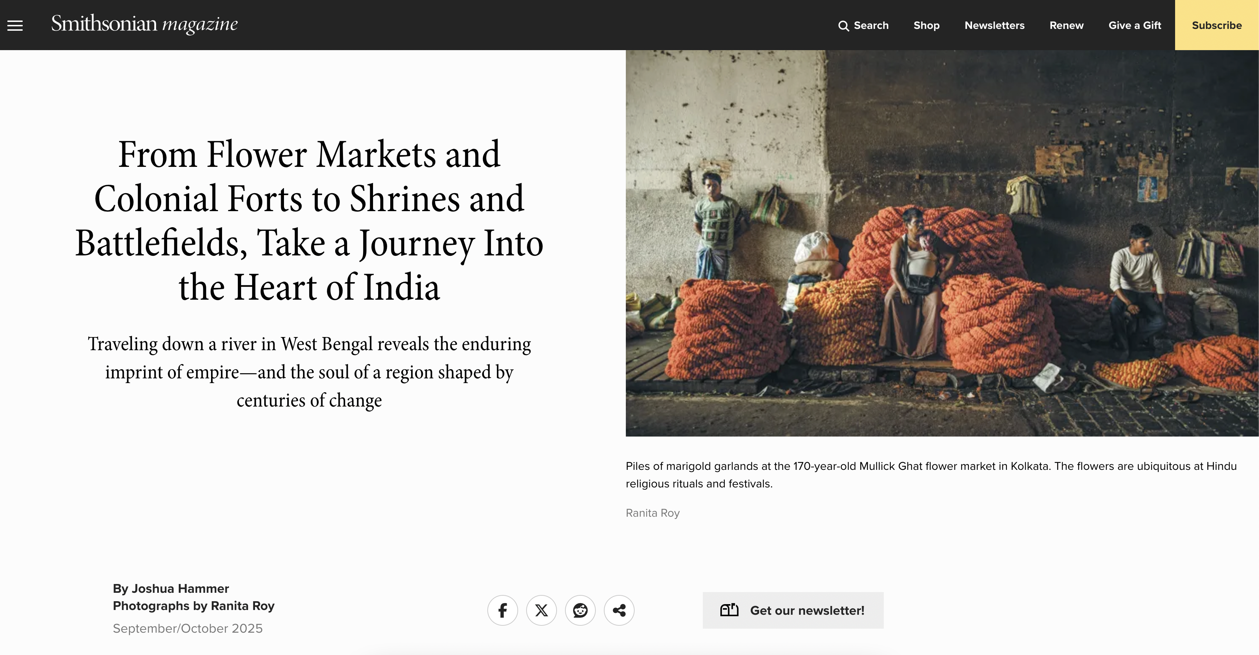Open the general share options icon

(x=619, y=610)
